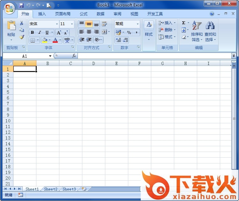Apply comma thousands separator style

click(x=137, y=32)
